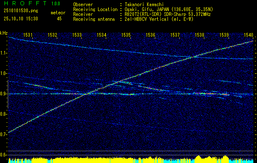Click time marker 1531
Screen dimensions: 257x163
27,35
